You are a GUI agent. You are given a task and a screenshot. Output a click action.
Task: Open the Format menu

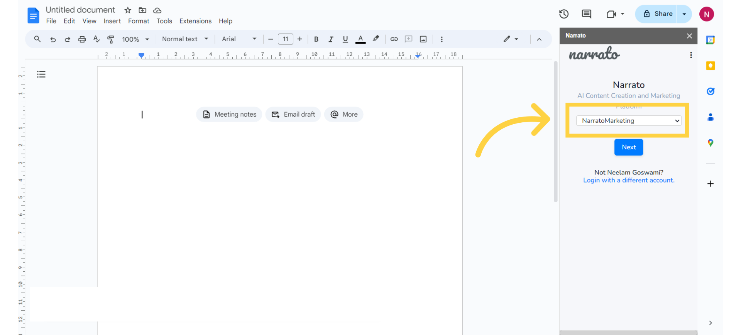[139, 21]
